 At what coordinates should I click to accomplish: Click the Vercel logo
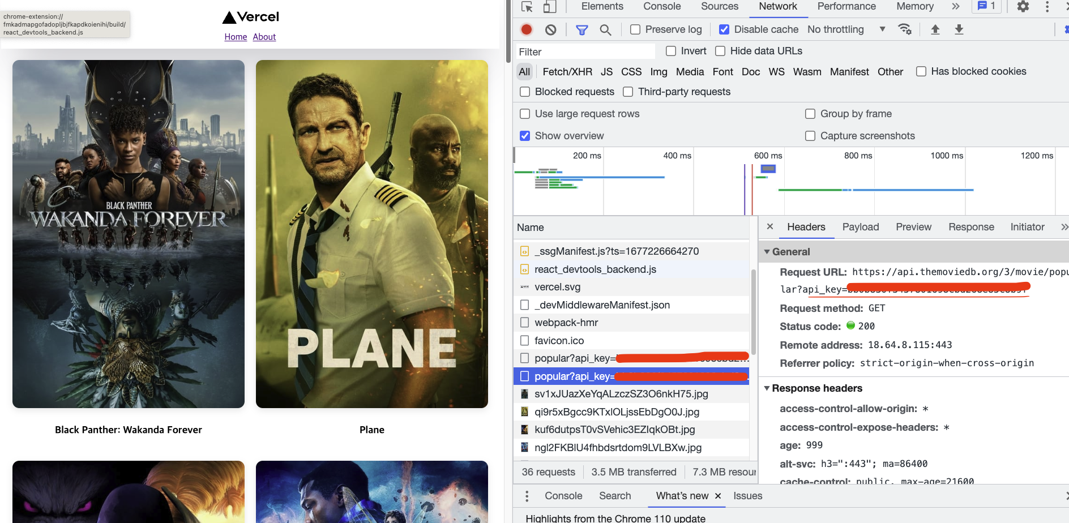[x=251, y=17]
